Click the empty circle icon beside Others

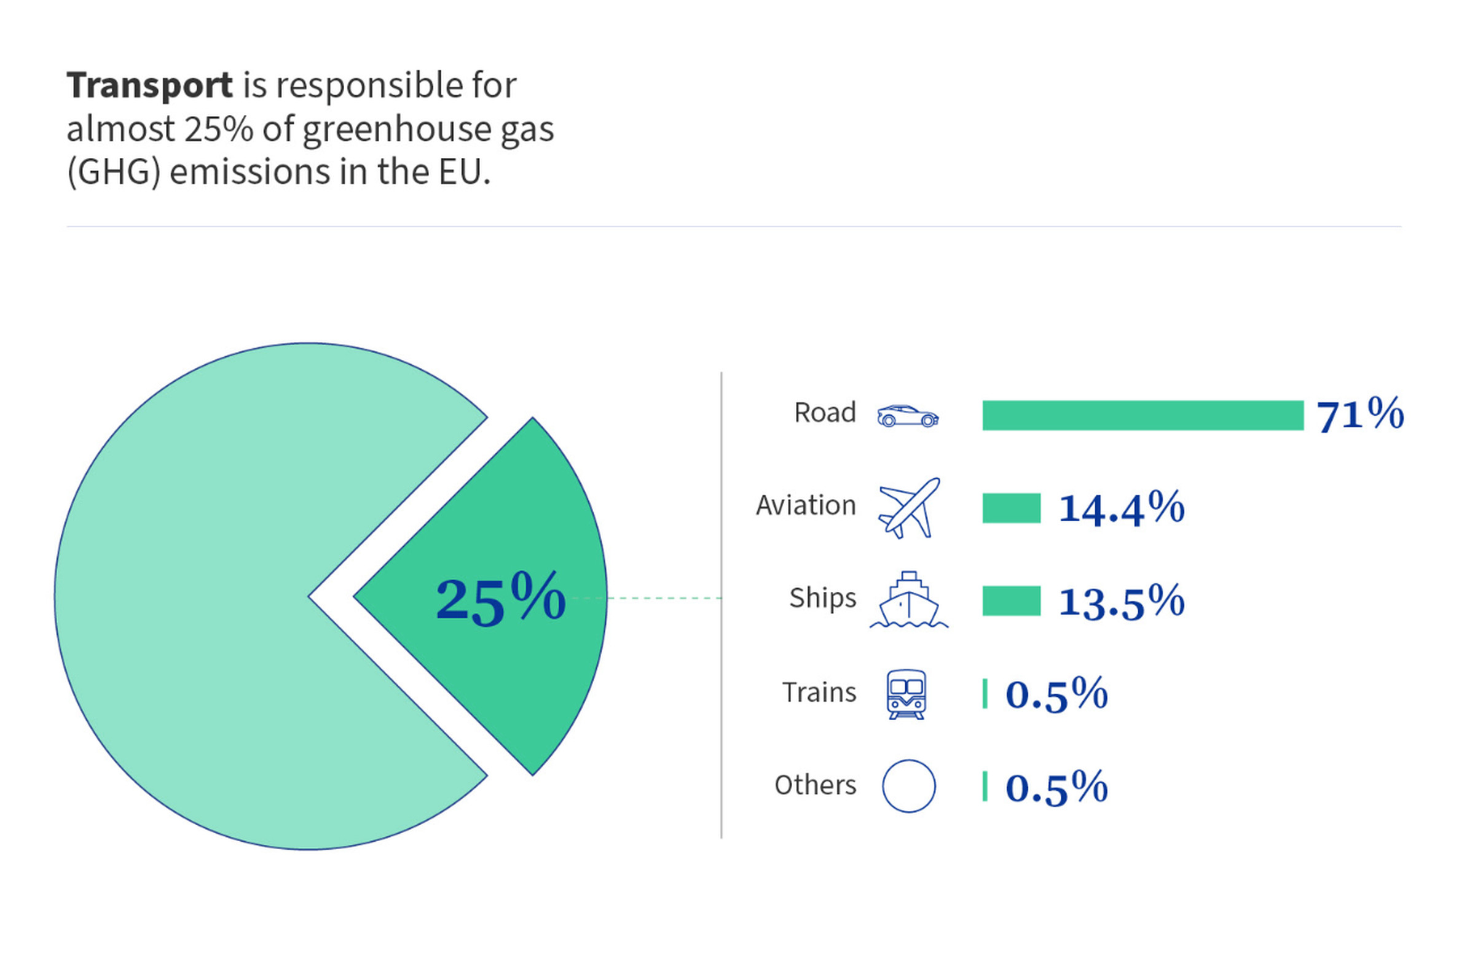[x=908, y=786]
